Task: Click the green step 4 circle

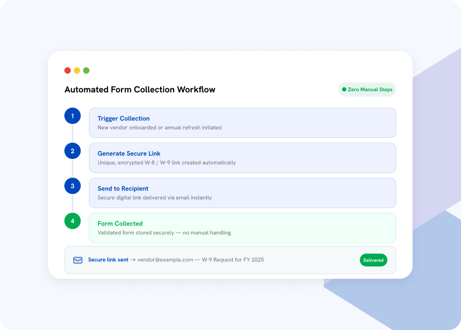Action: [72, 221]
